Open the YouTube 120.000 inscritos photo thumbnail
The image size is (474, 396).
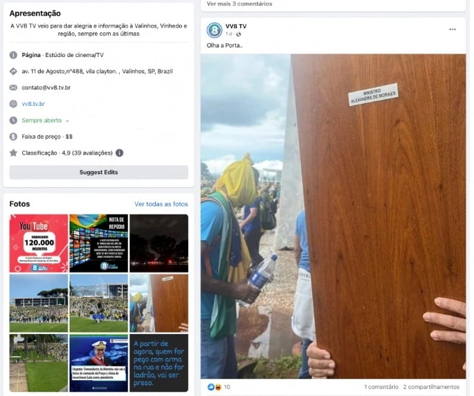coord(39,243)
